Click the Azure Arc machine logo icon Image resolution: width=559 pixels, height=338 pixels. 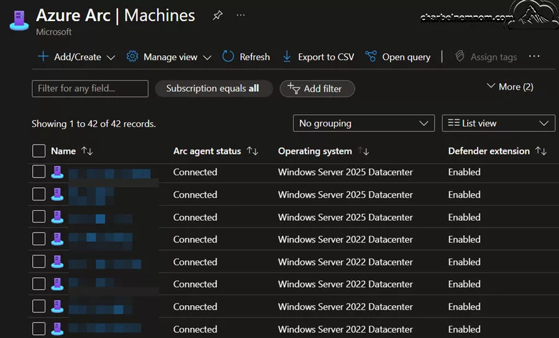[x=19, y=20]
